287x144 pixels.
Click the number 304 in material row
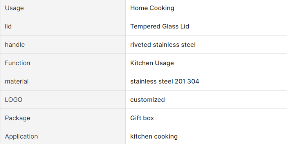193,82
